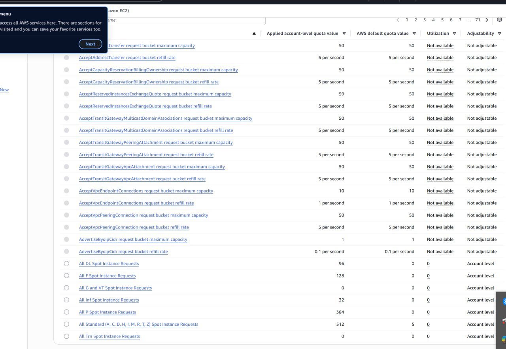Image resolution: width=506 pixels, height=349 pixels.
Task: Click the Adjustability column header text
Action: coord(481,34)
